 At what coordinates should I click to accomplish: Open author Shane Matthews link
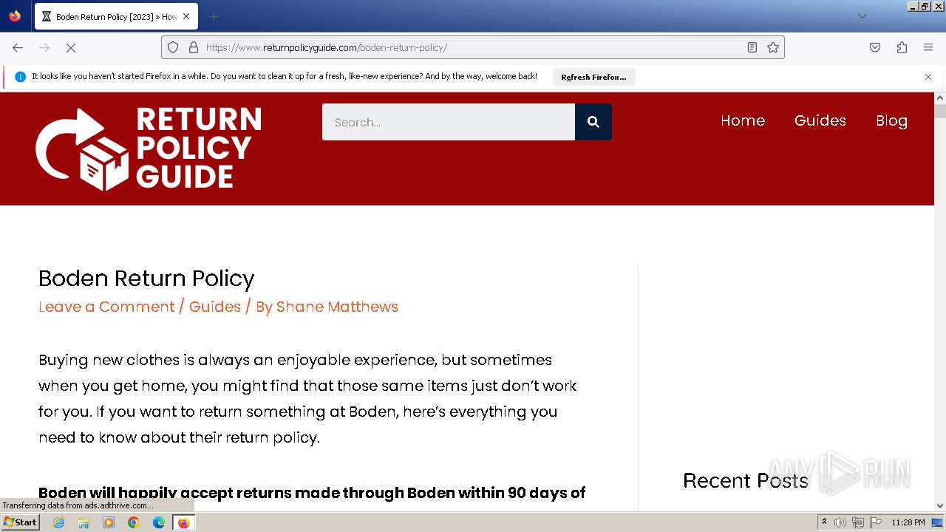tap(337, 307)
